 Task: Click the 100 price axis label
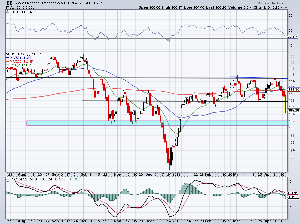[292, 128]
